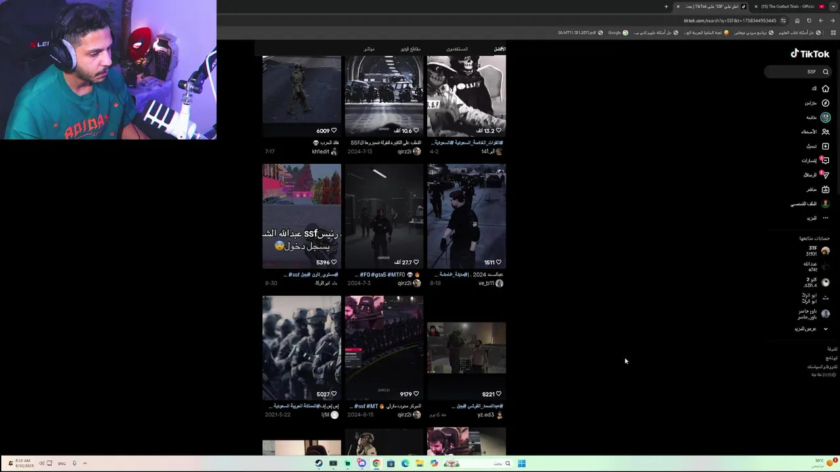840x472 pixels.
Task: Open a new browser tab with plus button
Action: pyautogui.click(x=666, y=7)
